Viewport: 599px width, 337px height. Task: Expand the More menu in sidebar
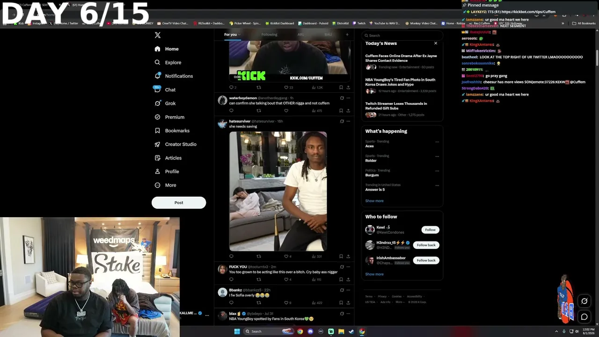point(165,185)
